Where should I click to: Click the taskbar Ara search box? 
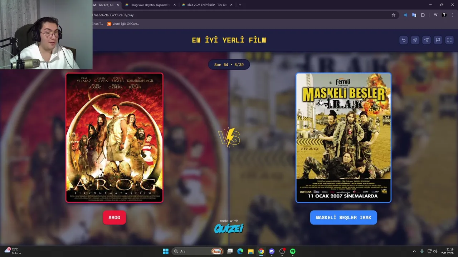[197, 251]
